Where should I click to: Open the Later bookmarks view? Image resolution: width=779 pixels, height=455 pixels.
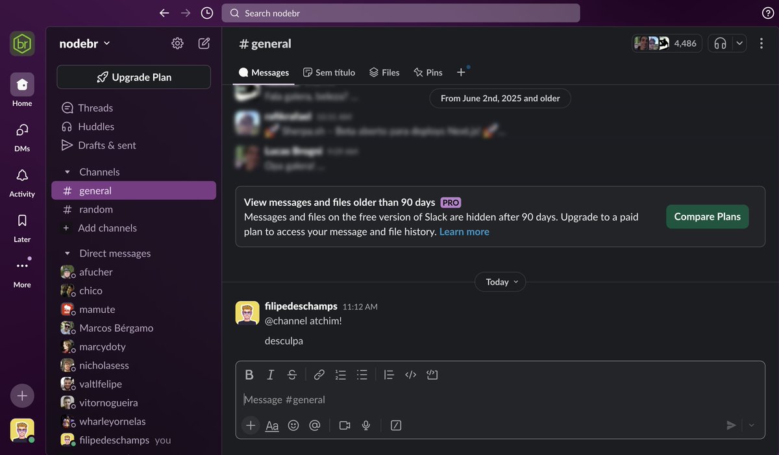click(22, 227)
